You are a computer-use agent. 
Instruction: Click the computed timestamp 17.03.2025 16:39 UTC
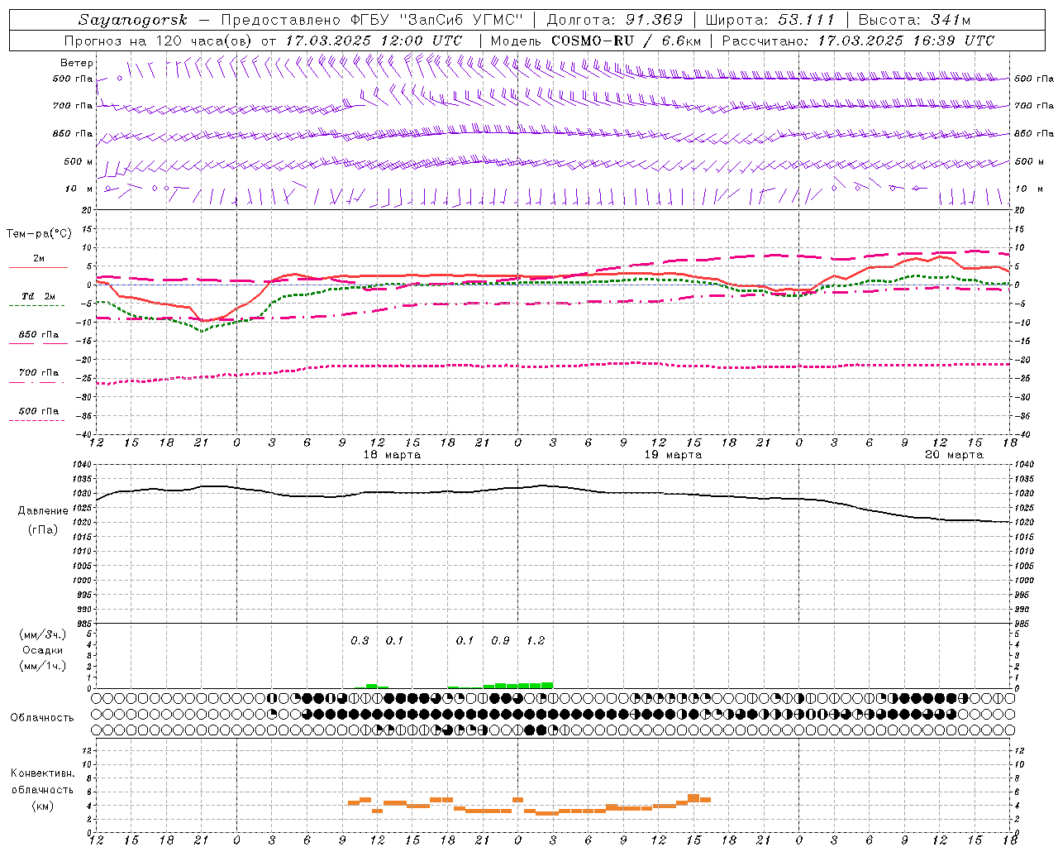click(906, 41)
